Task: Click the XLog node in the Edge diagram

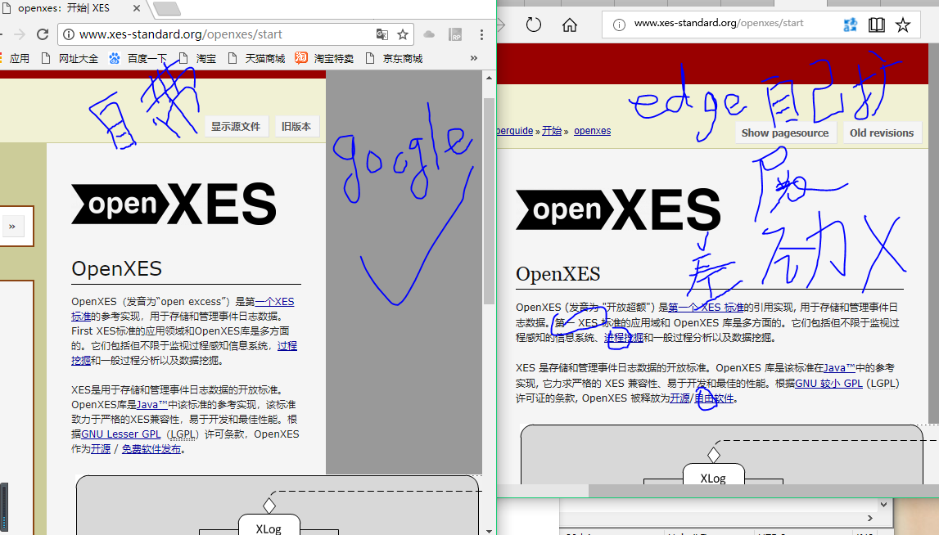Action: tap(713, 474)
